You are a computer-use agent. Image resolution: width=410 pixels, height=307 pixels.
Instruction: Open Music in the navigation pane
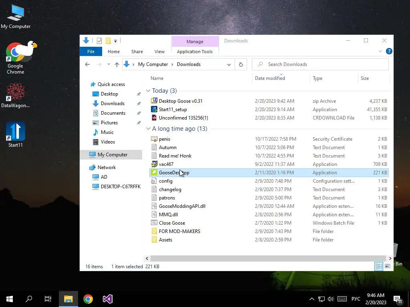tap(107, 132)
